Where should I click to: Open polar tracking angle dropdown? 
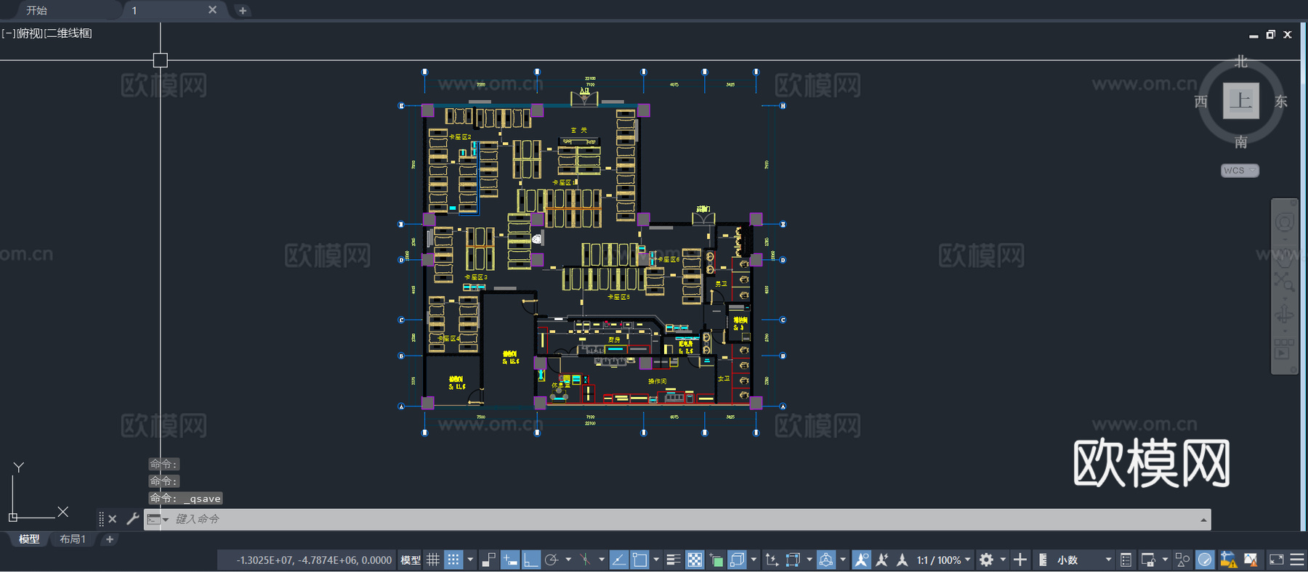[x=568, y=560]
